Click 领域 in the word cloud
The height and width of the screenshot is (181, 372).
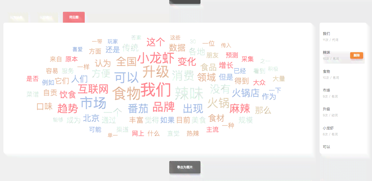pyautogui.click(x=206, y=77)
